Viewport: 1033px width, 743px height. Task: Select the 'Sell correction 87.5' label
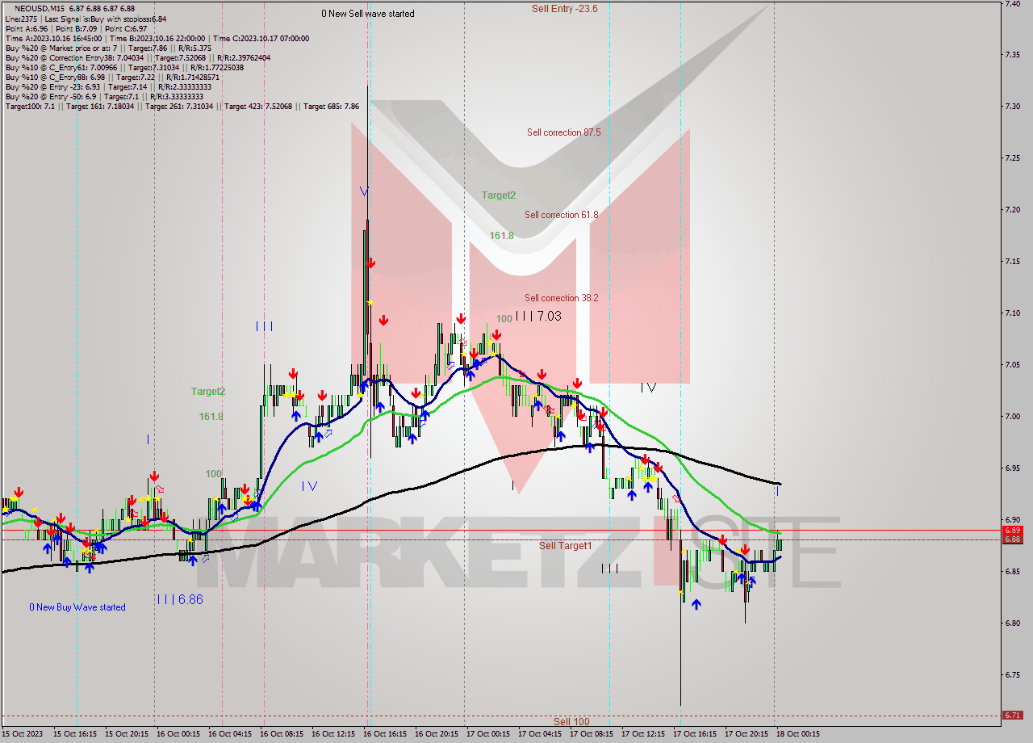tap(563, 132)
